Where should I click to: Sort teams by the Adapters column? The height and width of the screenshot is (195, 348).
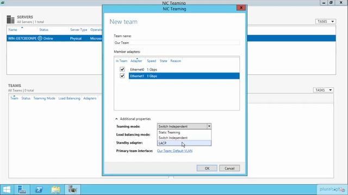pos(90,98)
